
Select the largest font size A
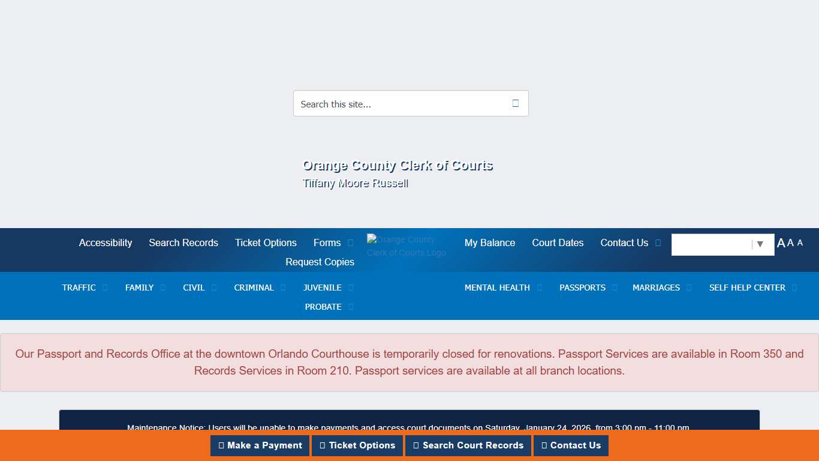[x=781, y=243]
